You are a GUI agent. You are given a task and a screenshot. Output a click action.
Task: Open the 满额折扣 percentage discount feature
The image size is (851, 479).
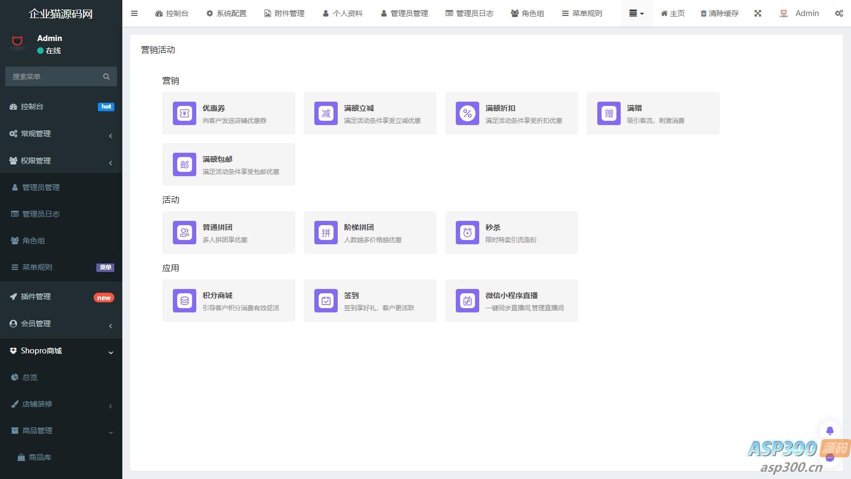pyautogui.click(x=467, y=113)
